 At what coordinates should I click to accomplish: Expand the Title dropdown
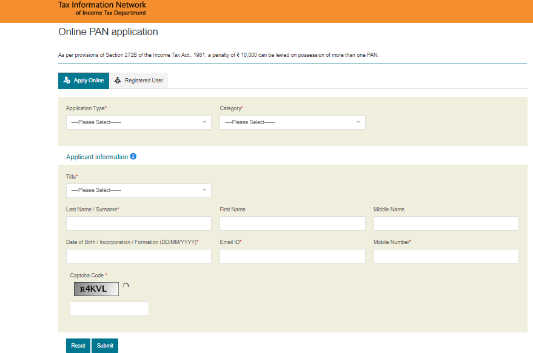point(138,190)
